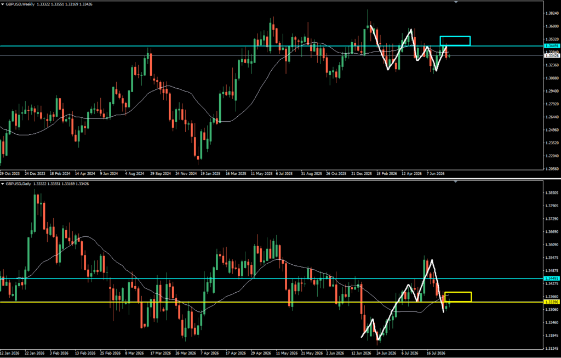The width and height of the screenshot is (561, 358).
Task: Click the 16 Jul 2026 date label
Action: tap(436, 354)
